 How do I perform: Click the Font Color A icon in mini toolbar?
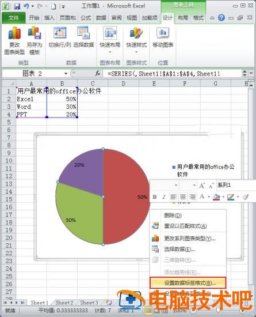pos(202,197)
